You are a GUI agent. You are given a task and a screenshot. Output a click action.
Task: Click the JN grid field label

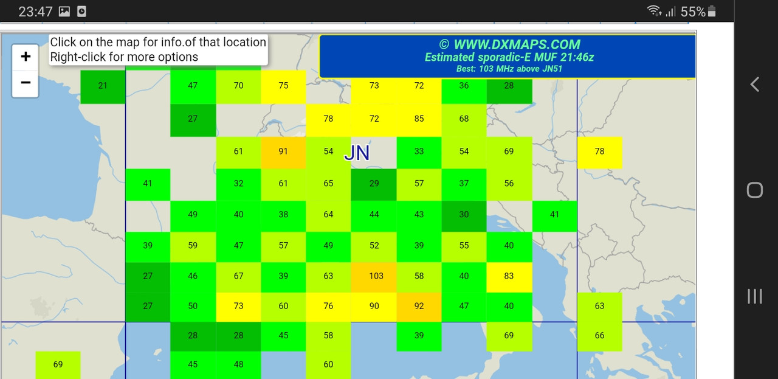357,153
